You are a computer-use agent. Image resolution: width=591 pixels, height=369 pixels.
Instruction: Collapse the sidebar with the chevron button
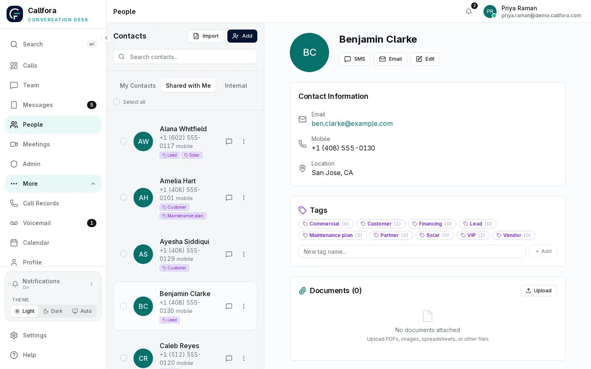[106, 38]
